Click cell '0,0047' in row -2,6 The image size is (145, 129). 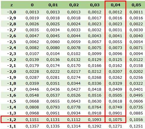[x=32, y=36]
